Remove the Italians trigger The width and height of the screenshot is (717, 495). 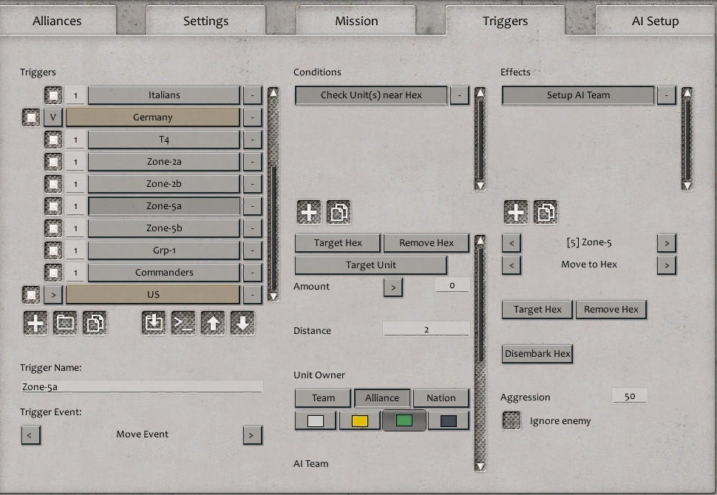(252, 95)
